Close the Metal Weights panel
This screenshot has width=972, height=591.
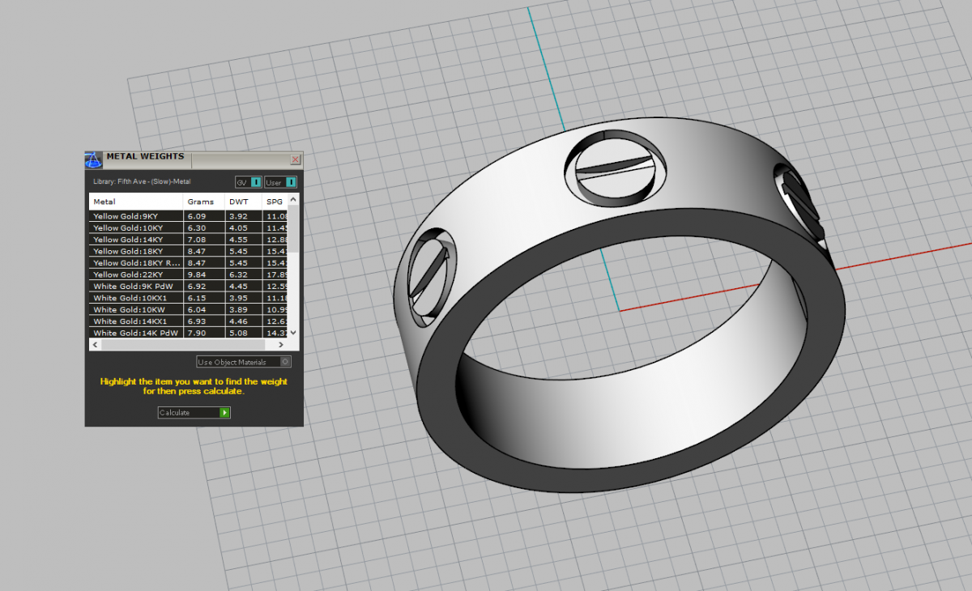pyautogui.click(x=295, y=159)
